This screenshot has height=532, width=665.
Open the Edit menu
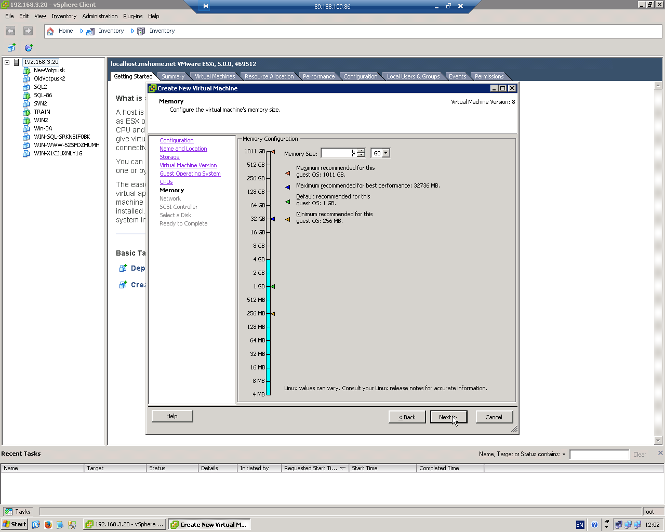click(24, 16)
